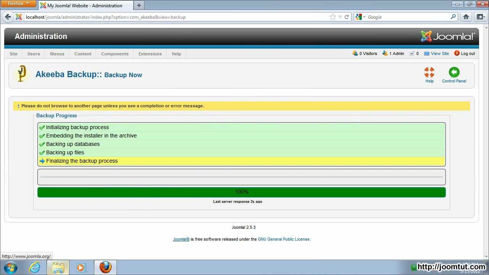Open a new browser tab
489x275 pixels.
(x=139, y=5)
